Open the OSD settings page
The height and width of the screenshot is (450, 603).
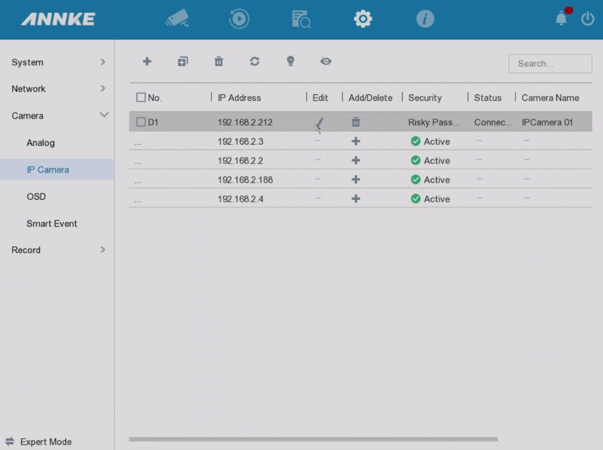tap(36, 197)
